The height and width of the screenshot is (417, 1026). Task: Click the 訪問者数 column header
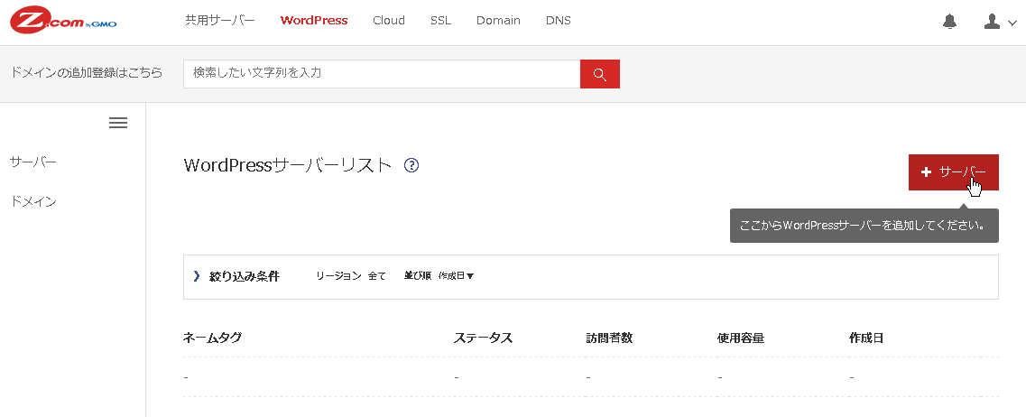609,338
